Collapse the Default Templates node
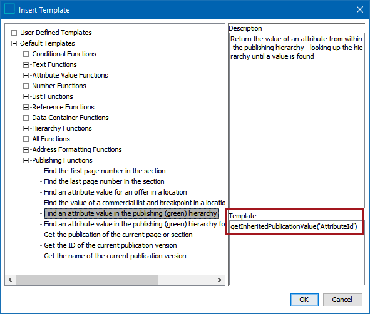The image size is (370, 314). (x=14, y=43)
